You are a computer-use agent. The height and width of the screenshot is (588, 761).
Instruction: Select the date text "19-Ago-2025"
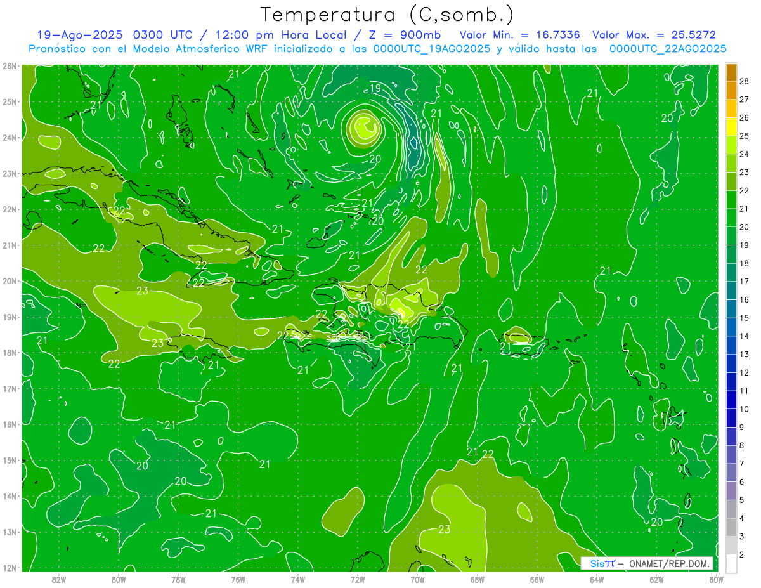80,35
